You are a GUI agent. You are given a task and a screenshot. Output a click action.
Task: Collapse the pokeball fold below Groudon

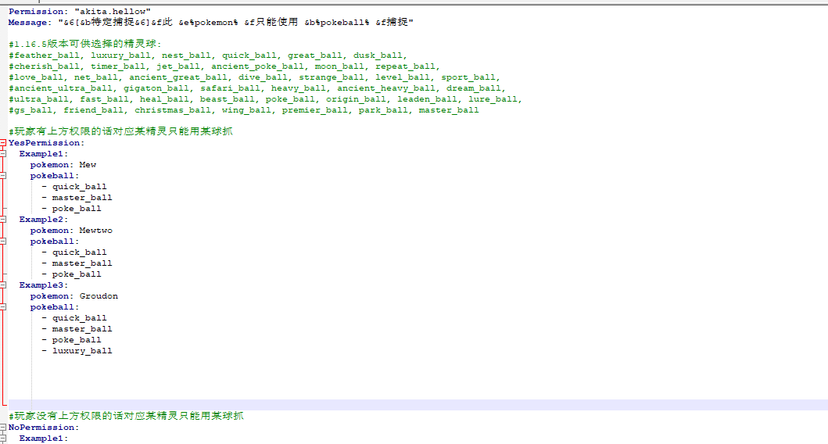(x=2, y=307)
